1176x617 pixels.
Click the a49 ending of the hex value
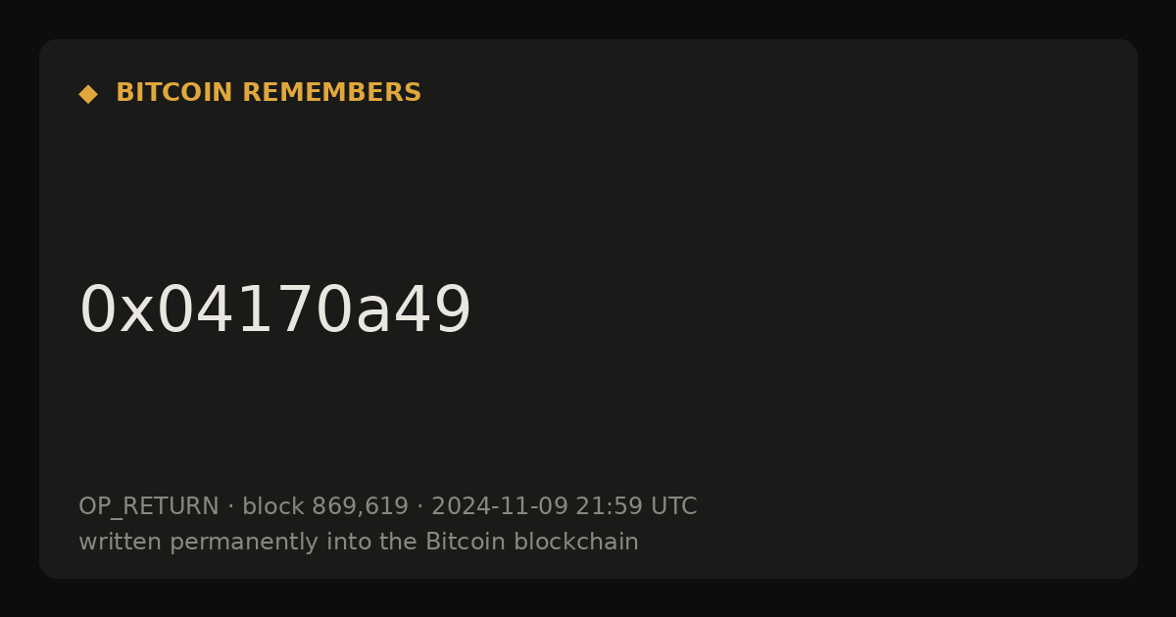click(414, 310)
